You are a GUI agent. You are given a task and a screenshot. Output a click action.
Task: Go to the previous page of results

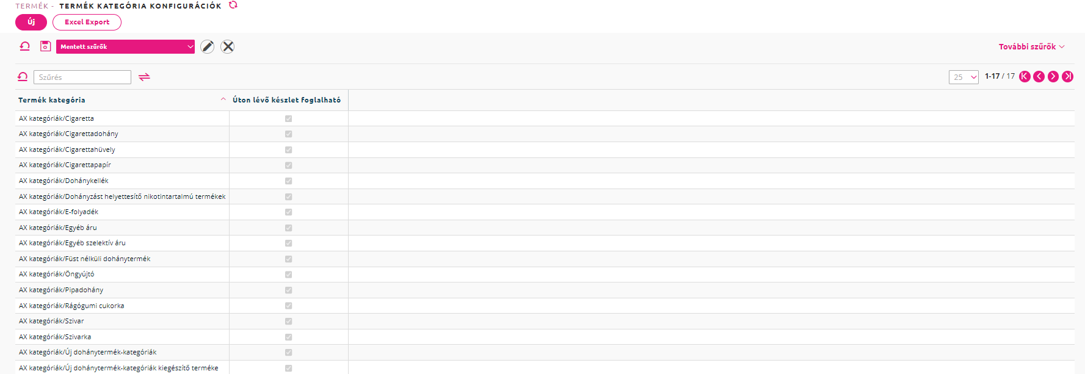(x=1039, y=76)
